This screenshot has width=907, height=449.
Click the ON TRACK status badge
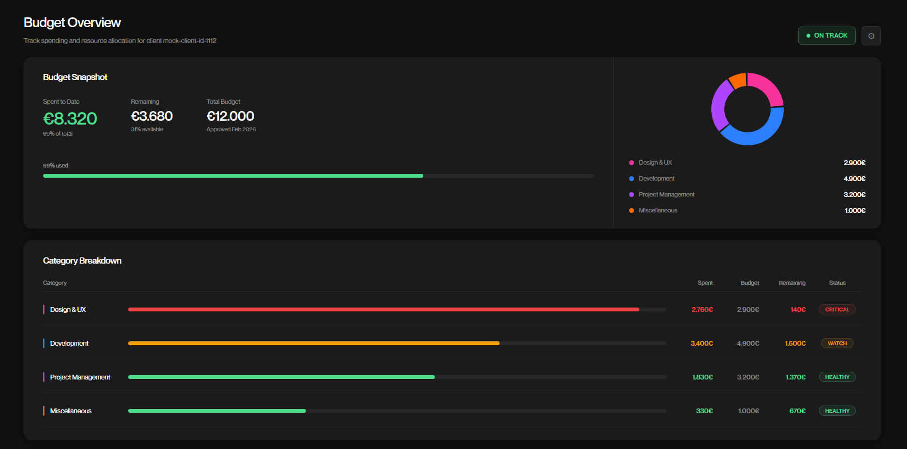click(x=826, y=36)
